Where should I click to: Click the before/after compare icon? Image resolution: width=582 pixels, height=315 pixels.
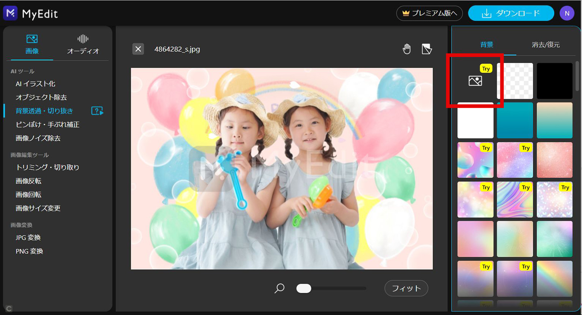point(427,49)
